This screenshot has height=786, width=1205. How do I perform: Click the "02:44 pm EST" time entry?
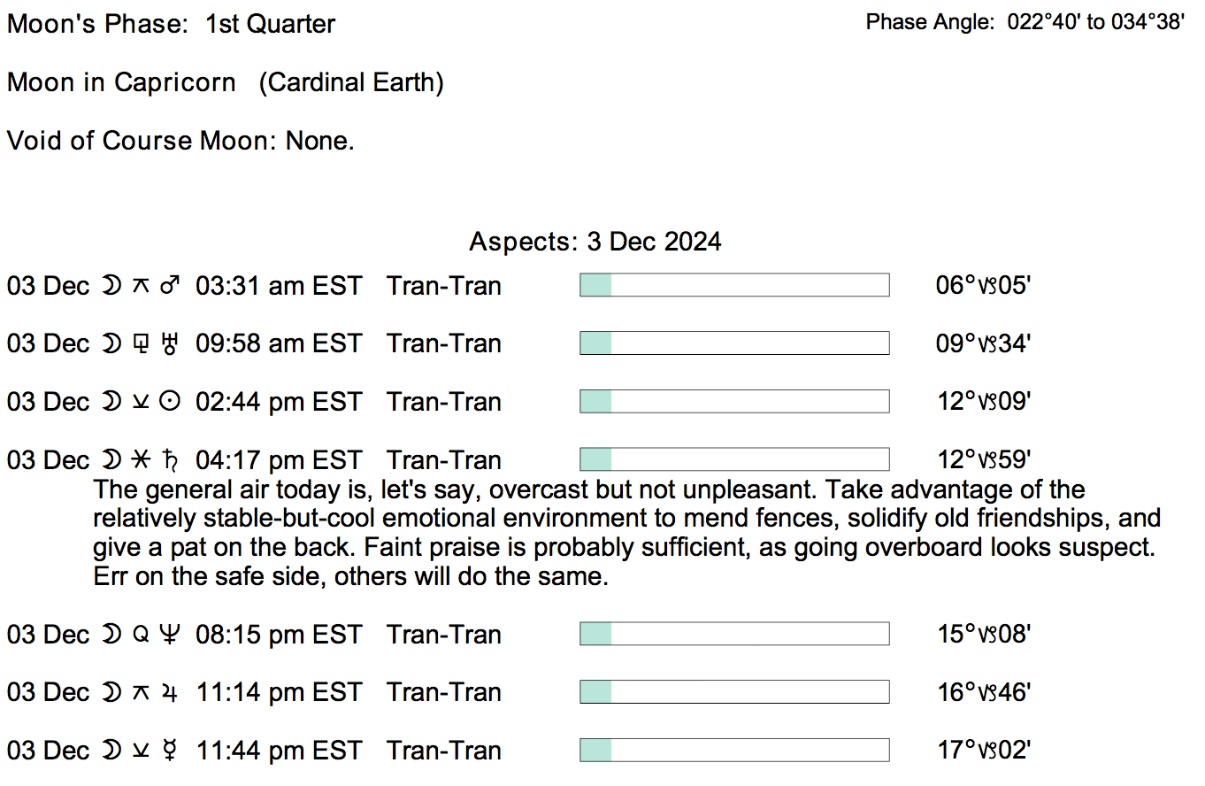[x=279, y=402]
